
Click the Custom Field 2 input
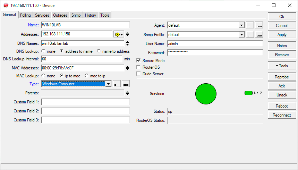(x=85, y=111)
